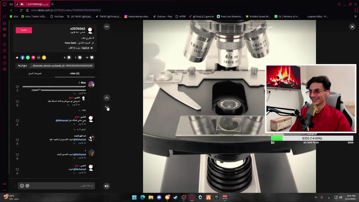Open comments via the speech bubble icon
Viewport: 359px width, 202px height.
(80, 58)
